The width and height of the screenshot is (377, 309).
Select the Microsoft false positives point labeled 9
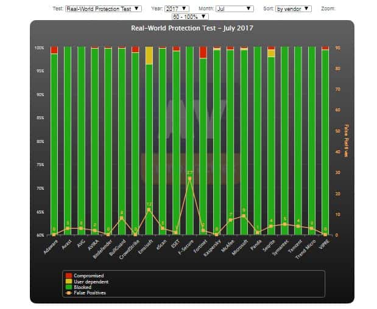244,216
